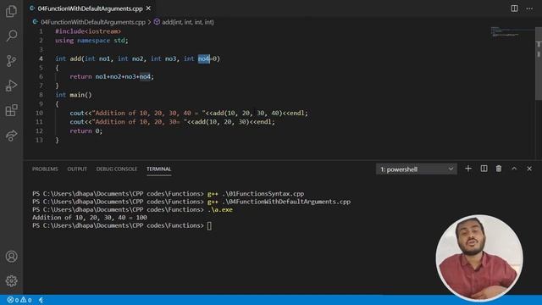Image resolution: width=542 pixels, height=305 pixels.
Task: Split the editor to the right
Action: pos(514,8)
